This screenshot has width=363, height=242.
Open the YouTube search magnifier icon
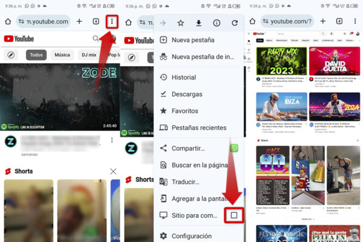point(96,39)
